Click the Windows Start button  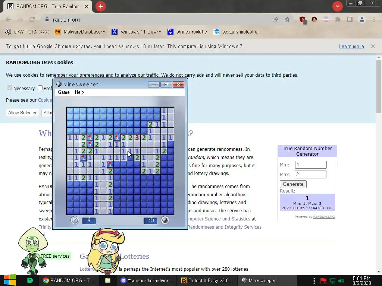click(x=10, y=280)
